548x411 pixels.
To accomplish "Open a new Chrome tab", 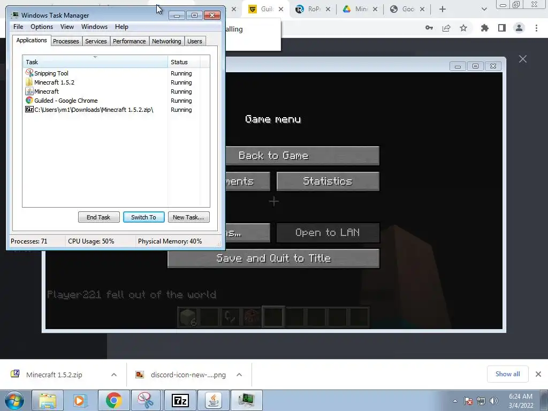I will [x=443, y=9].
